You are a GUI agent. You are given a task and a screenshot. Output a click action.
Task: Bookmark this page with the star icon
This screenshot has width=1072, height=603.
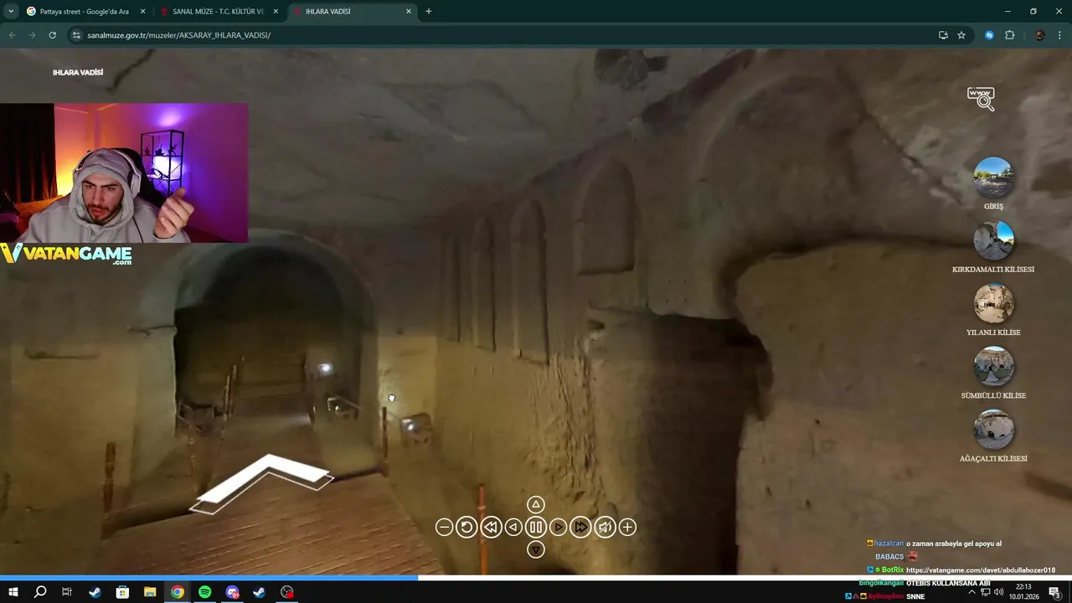(961, 35)
